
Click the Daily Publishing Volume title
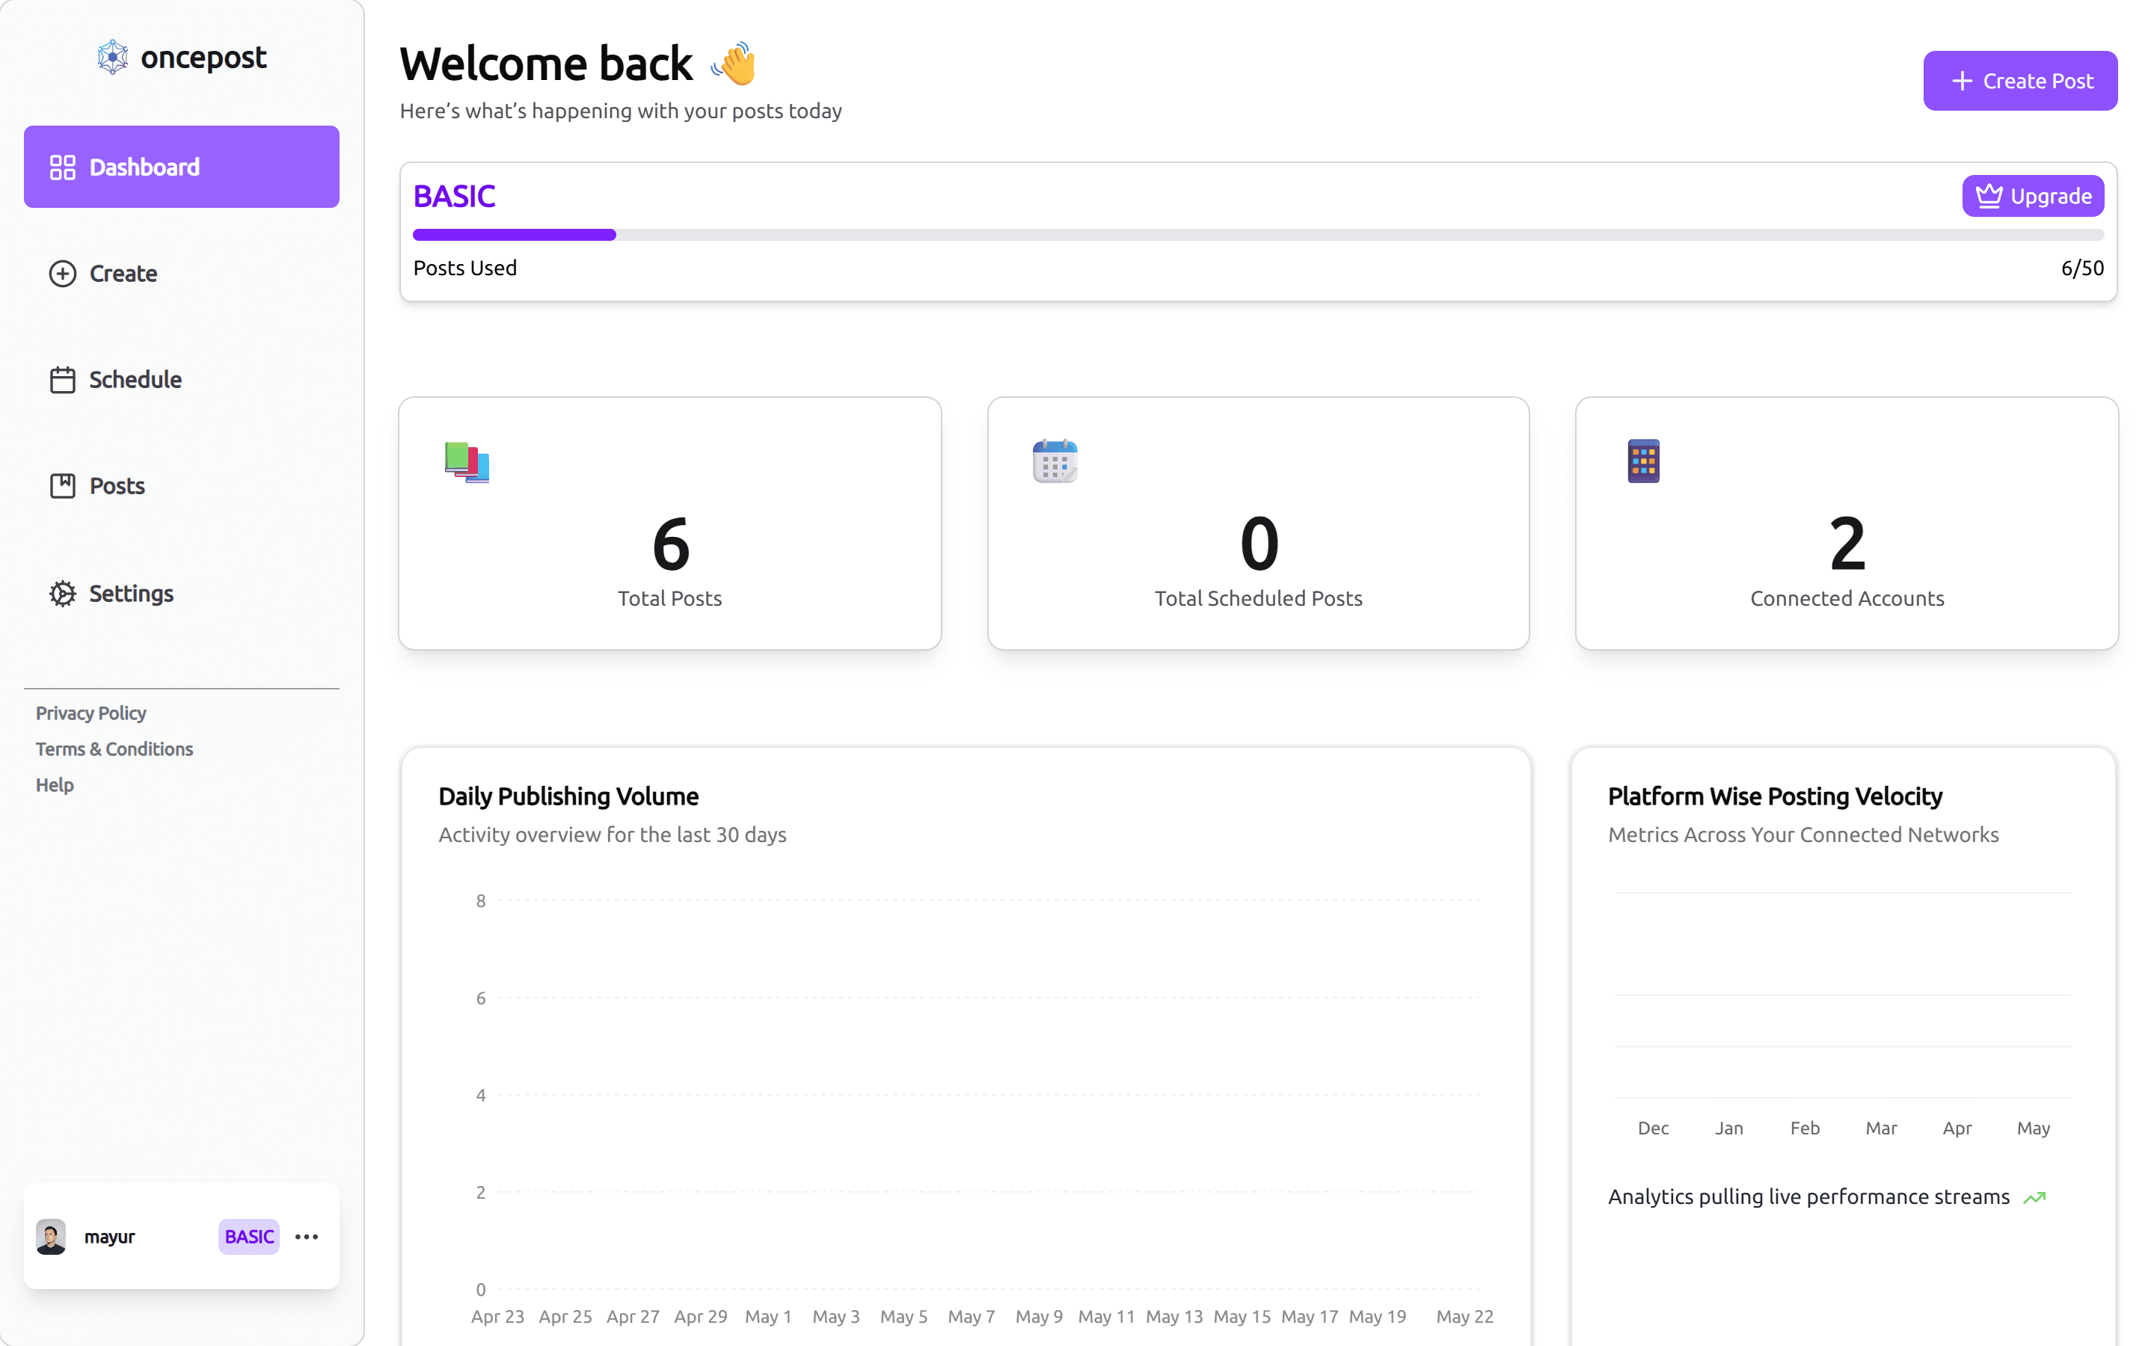[568, 796]
